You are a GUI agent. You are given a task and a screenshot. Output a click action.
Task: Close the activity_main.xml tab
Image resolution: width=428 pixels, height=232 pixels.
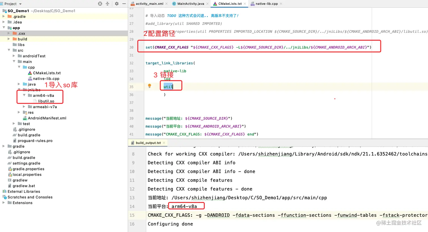[x=166, y=4]
